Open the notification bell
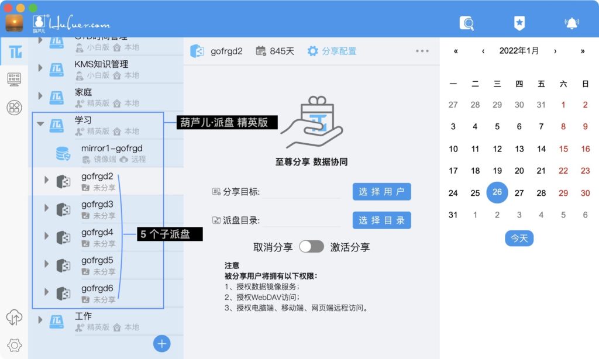Viewport: 599px width, 359px height. click(x=572, y=23)
